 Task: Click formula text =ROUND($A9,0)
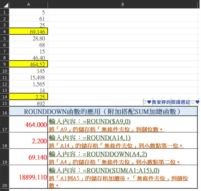click(107, 121)
